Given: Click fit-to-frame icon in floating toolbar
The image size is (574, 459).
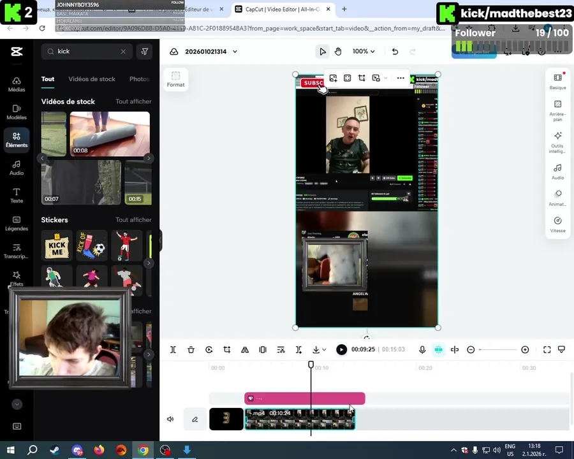Looking at the screenshot, I should pyautogui.click(x=348, y=78).
